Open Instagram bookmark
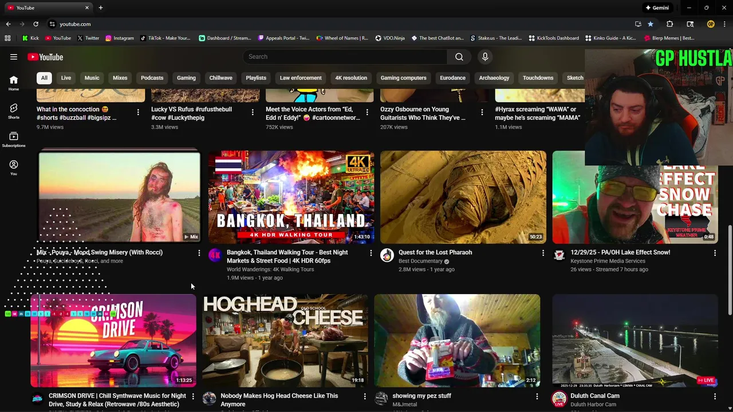The width and height of the screenshot is (733, 412). click(119, 38)
